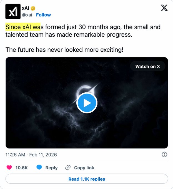173x189 pixels.
Task: Click the reply speech bubble icon
Action: (39, 168)
